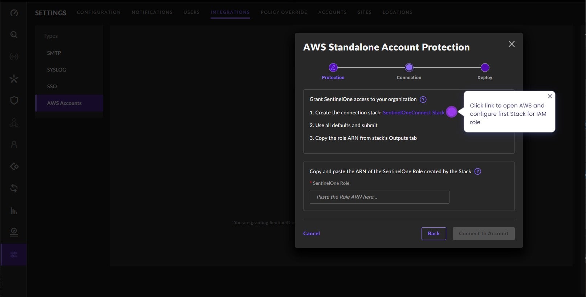Click the Back button
The height and width of the screenshot is (297, 586).
(x=434, y=233)
